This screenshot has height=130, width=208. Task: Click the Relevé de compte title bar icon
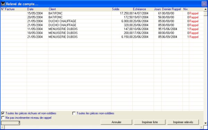[3, 4]
